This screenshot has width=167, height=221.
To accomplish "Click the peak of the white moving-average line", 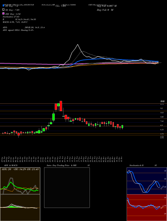I will (x=77, y=45).
